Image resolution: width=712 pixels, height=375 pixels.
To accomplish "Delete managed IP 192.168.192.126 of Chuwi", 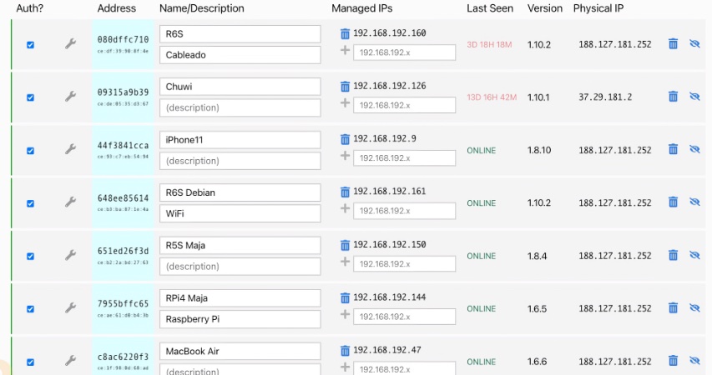I will pos(345,86).
